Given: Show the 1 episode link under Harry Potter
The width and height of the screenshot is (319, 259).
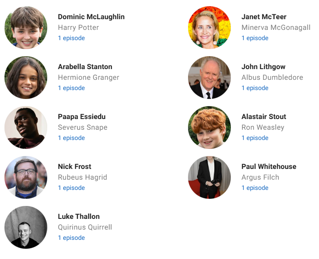Looking at the screenshot, I should click(x=71, y=38).
